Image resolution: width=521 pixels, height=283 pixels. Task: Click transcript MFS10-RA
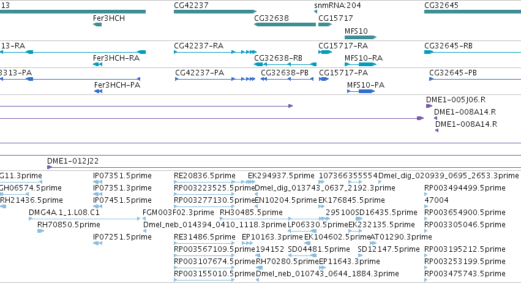[x=364, y=58]
